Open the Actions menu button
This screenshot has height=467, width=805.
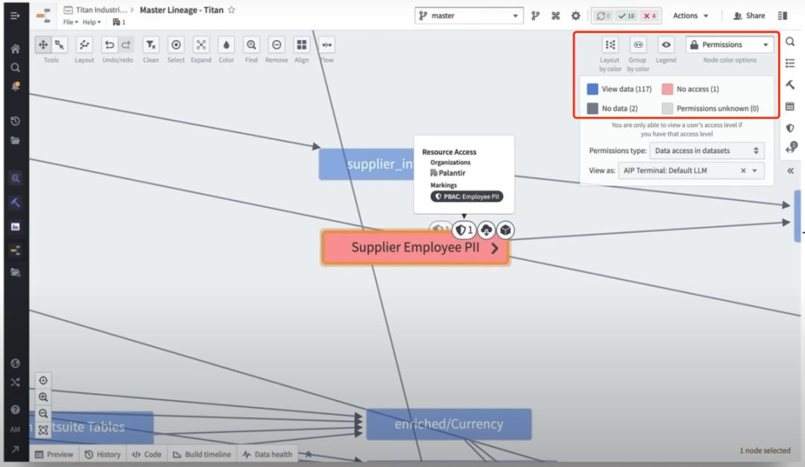[690, 16]
